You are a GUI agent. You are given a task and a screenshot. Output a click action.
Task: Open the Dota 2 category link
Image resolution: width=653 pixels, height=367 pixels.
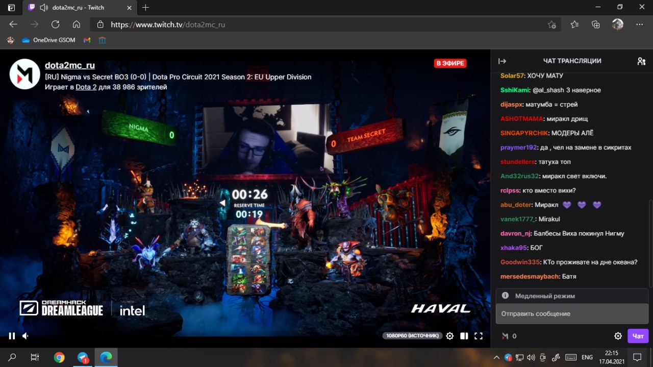[86, 87]
